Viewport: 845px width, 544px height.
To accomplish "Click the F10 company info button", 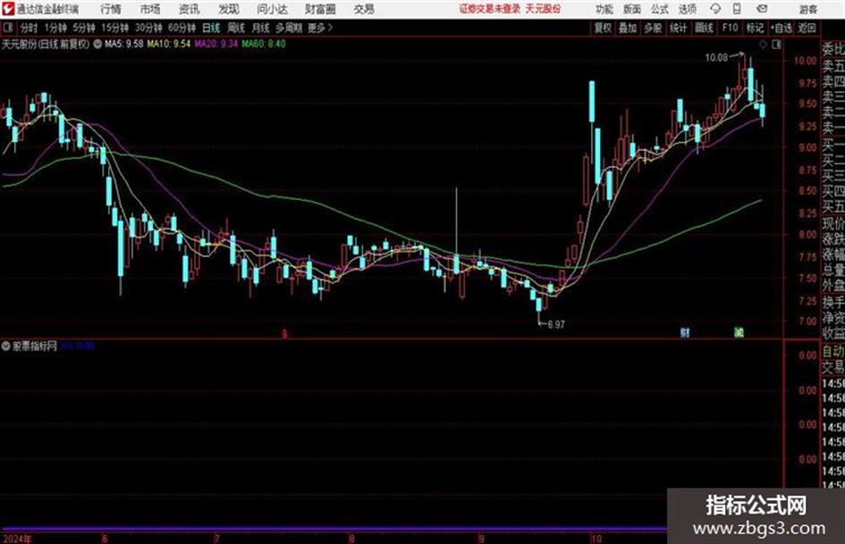I will [x=730, y=28].
